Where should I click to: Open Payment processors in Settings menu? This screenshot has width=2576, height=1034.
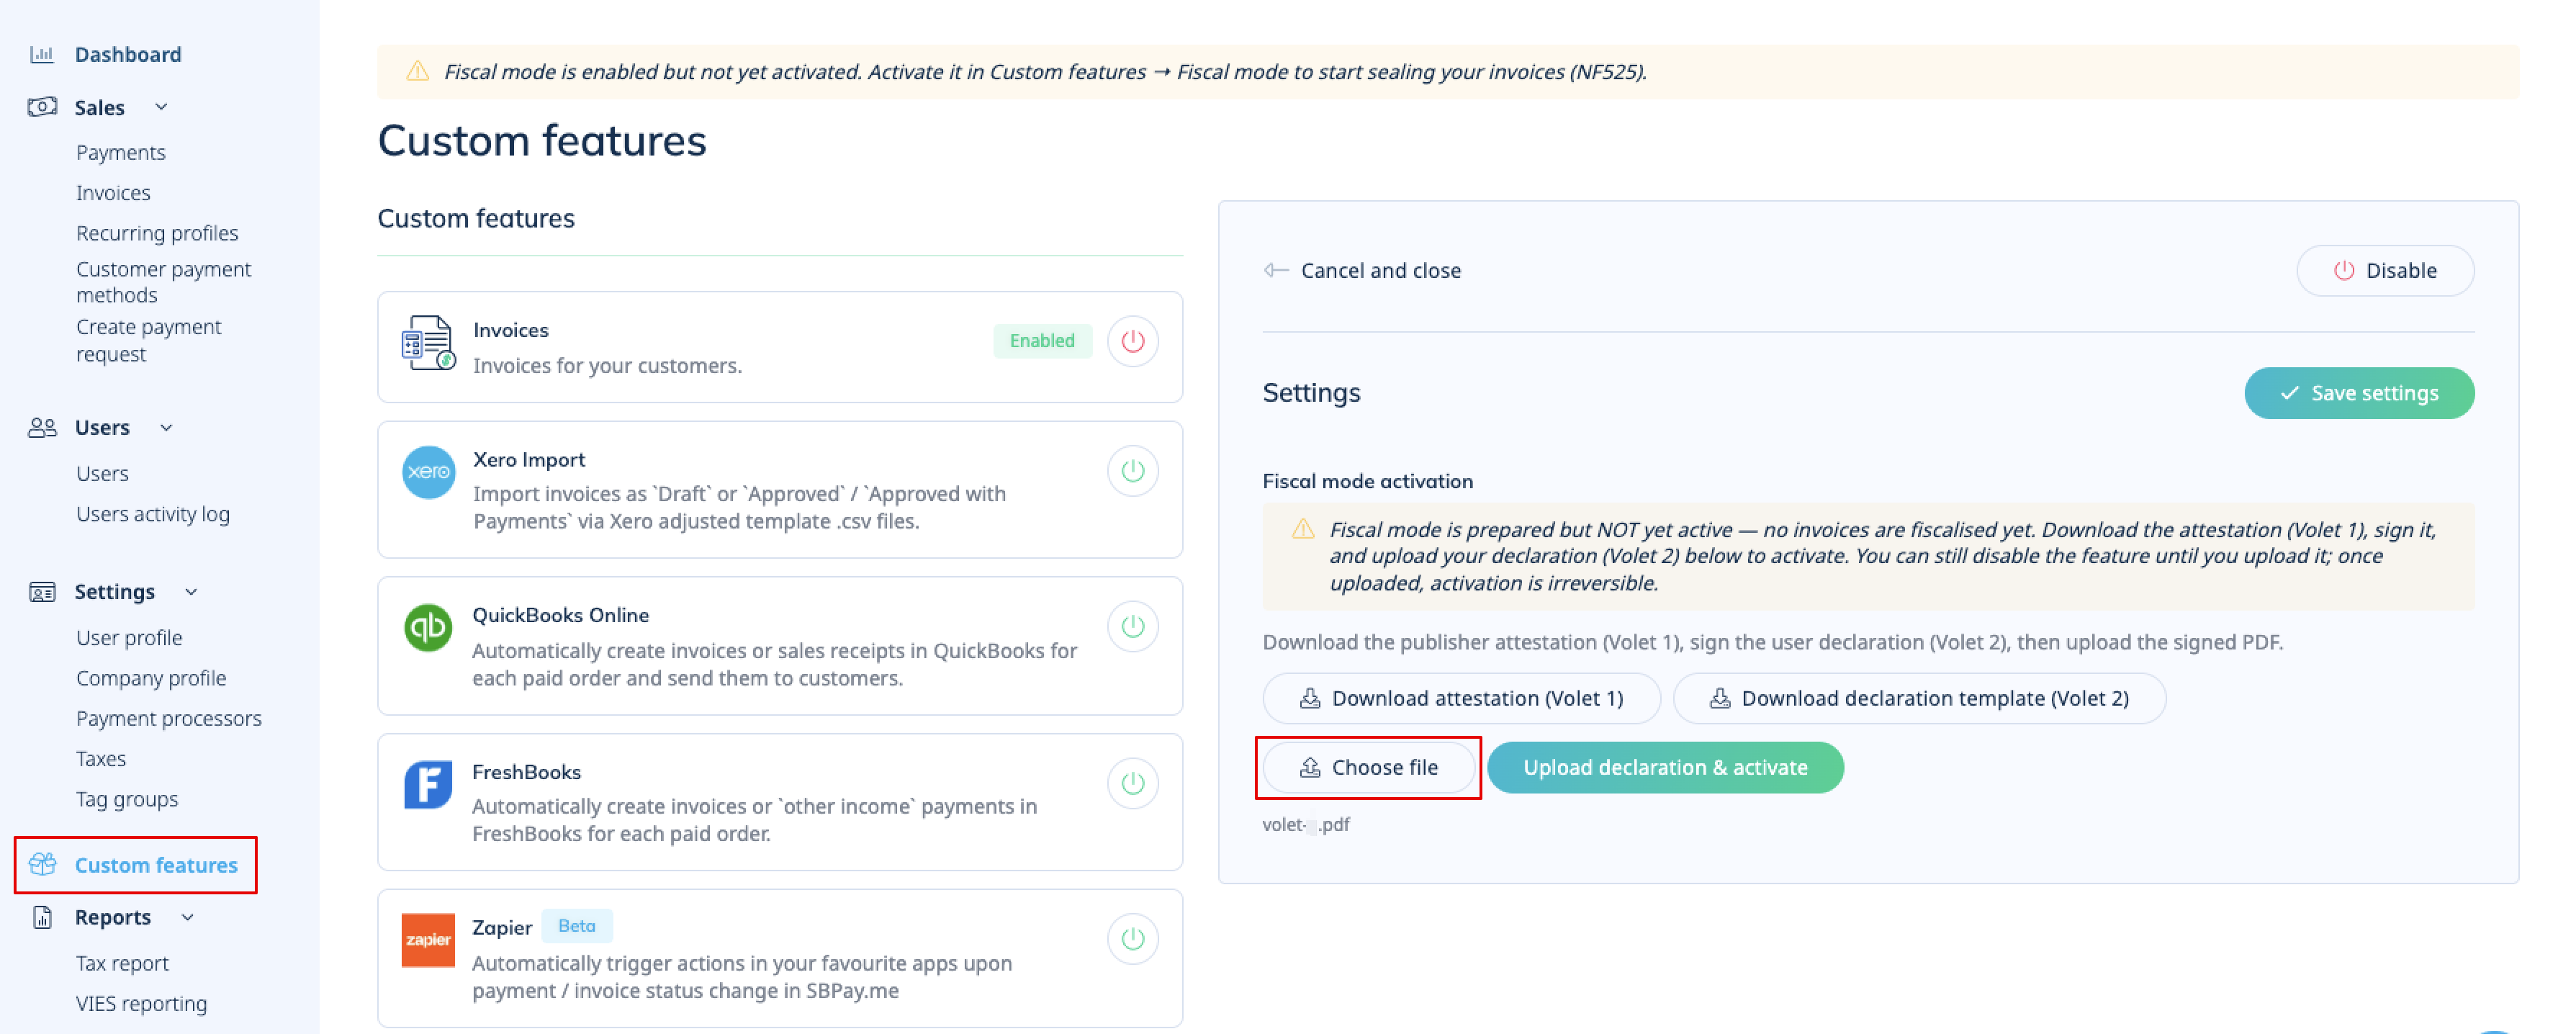pyautogui.click(x=169, y=718)
